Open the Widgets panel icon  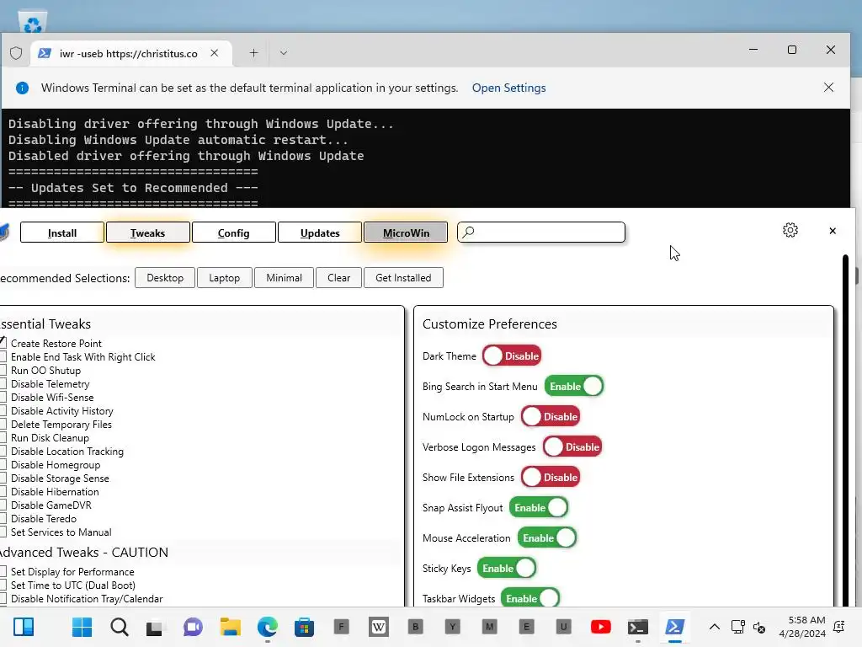(x=24, y=627)
